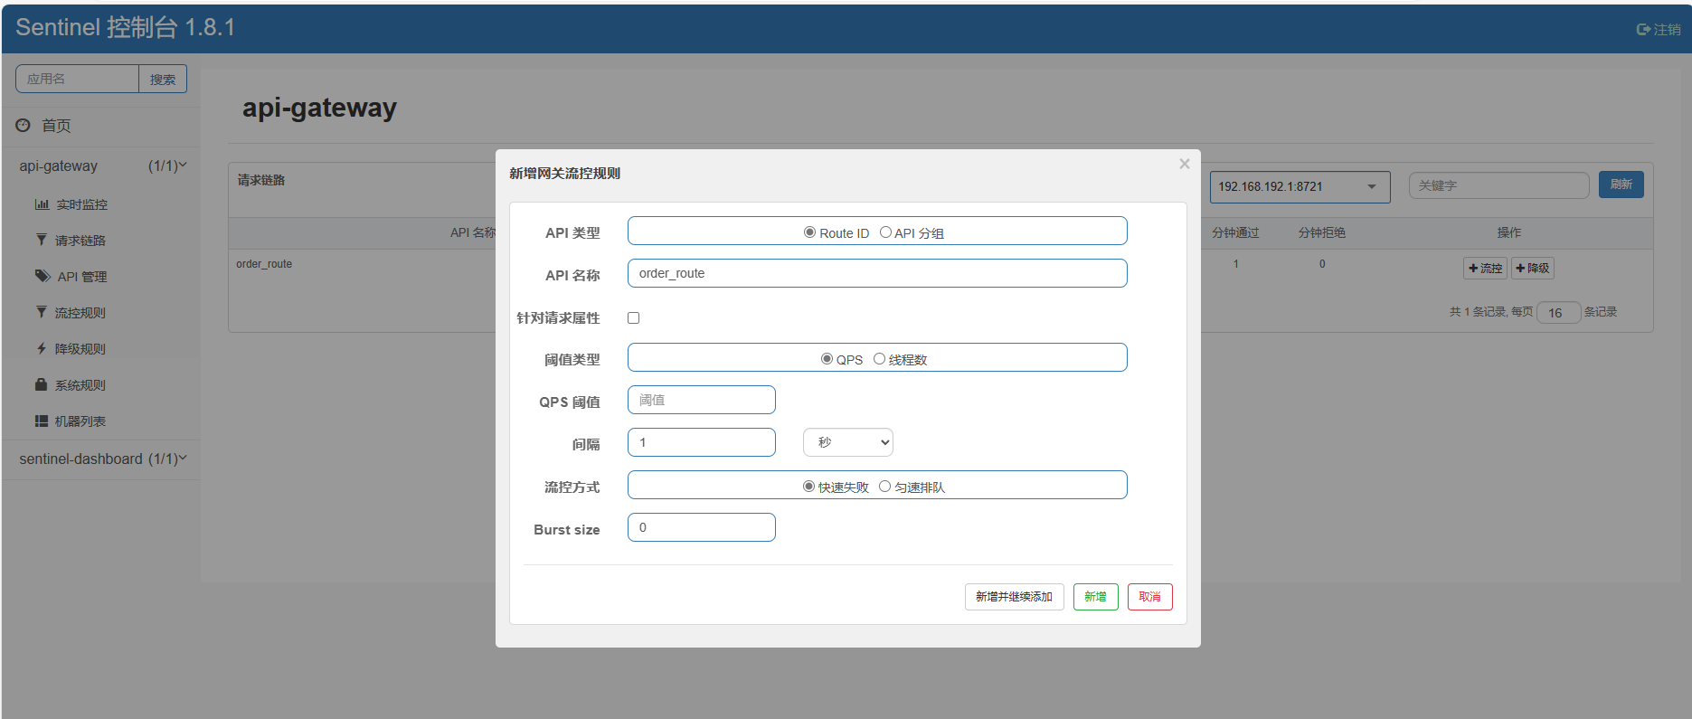Click the lock icon for 系统规则

tap(42, 384)
